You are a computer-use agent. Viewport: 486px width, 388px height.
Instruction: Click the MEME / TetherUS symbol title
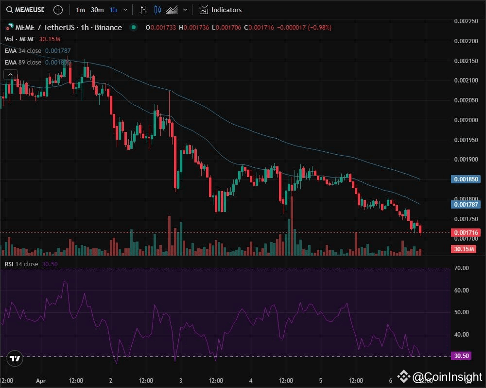tap(69, 28)
